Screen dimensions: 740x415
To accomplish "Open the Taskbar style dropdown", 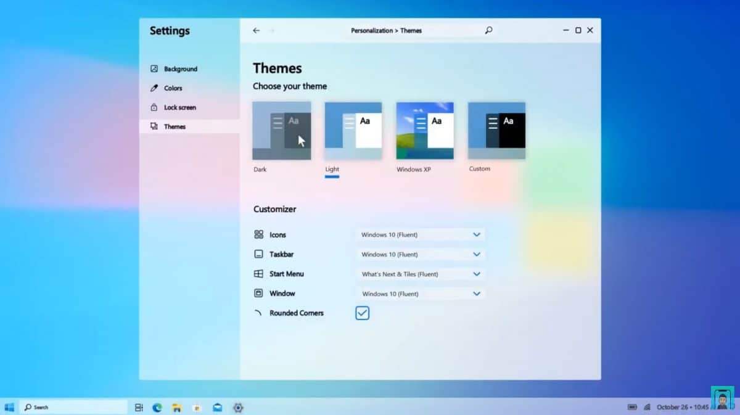I will pyautogui.click(x=420, y=254).
